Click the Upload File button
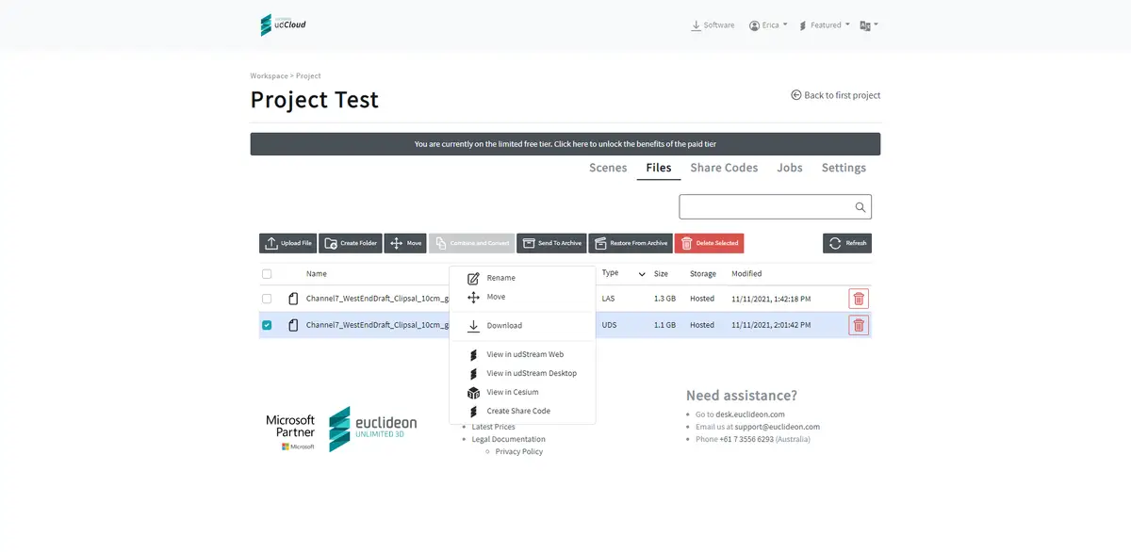This screenshot has height=552, width=1131. pos(288,243)
